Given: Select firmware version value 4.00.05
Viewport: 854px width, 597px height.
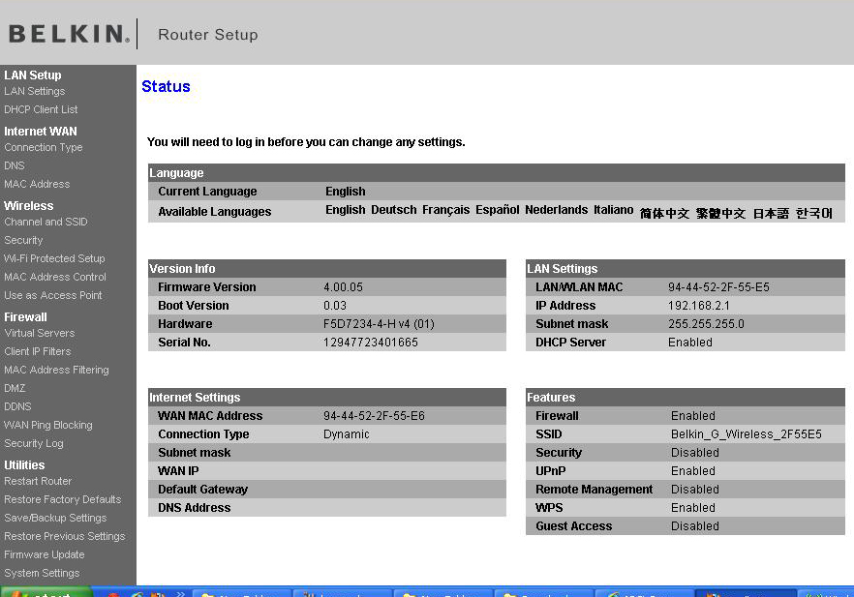Looking at the screenshot, I should [x=343, y=287].
